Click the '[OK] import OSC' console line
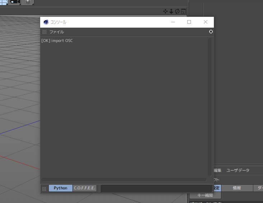Screen dimensions: 263x203 57,41
